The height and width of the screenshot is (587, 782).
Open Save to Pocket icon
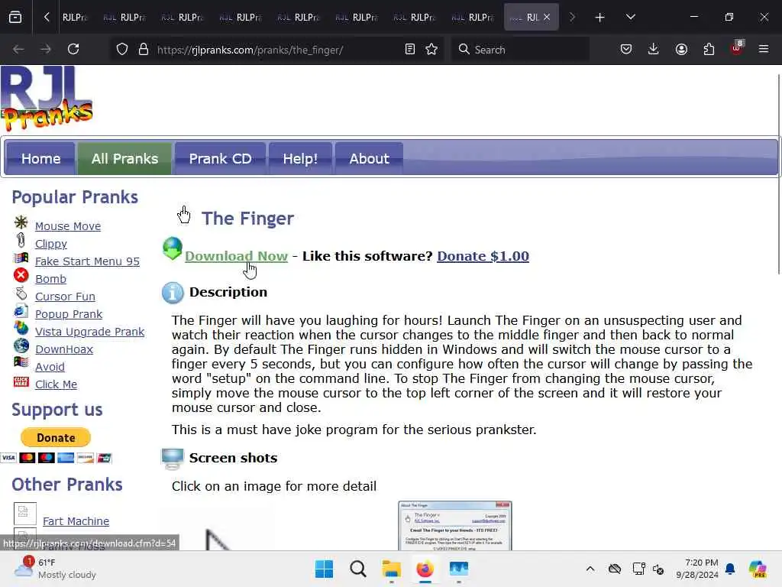pyautogui.click(x=626, y=49)
